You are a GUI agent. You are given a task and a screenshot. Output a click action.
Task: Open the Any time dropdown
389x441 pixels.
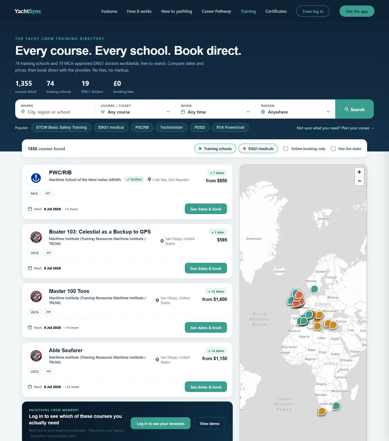point(215,112)
